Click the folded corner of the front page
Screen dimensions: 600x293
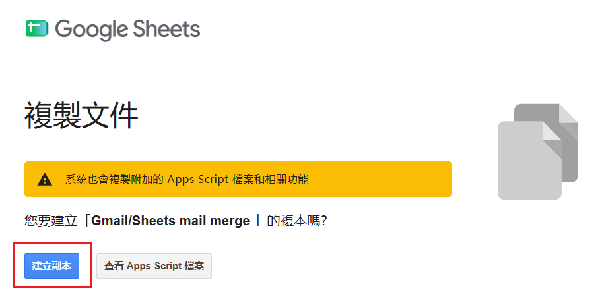[x=553, y=131]
